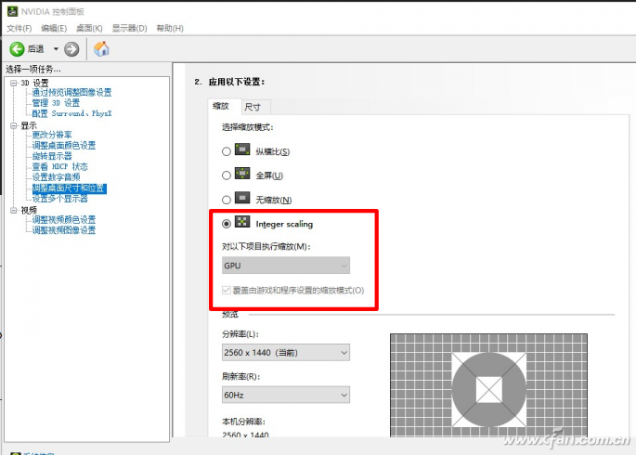Open the 分辨率 2560 x 1440 dropdown
The height and width of the screenshot is (455, 636).
286,353
